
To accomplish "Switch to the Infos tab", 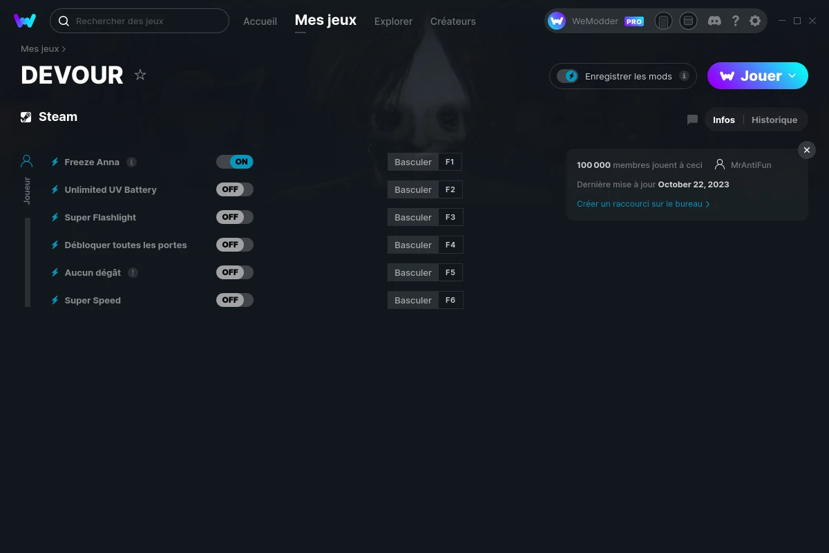I will pyautogui.click(x=724, y=120).
